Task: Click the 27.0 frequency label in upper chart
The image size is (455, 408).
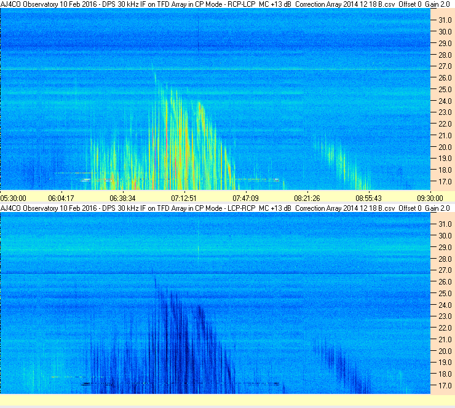Action: click(x=445, y=66)
